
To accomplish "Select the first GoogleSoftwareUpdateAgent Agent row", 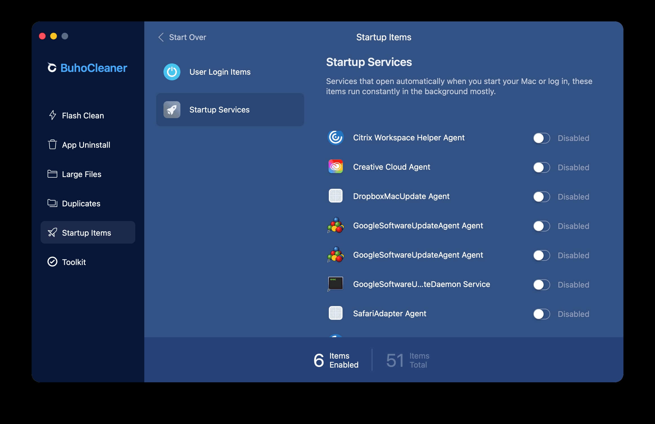I will point(418,226).
